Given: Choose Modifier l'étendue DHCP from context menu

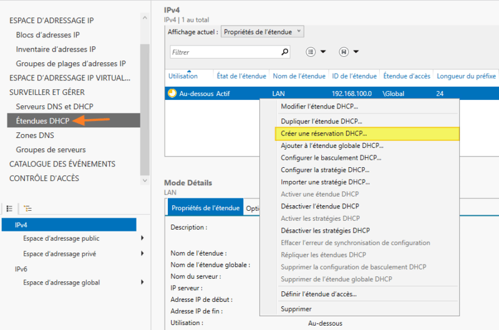Looking at the screenshot, I should (319, 107).
